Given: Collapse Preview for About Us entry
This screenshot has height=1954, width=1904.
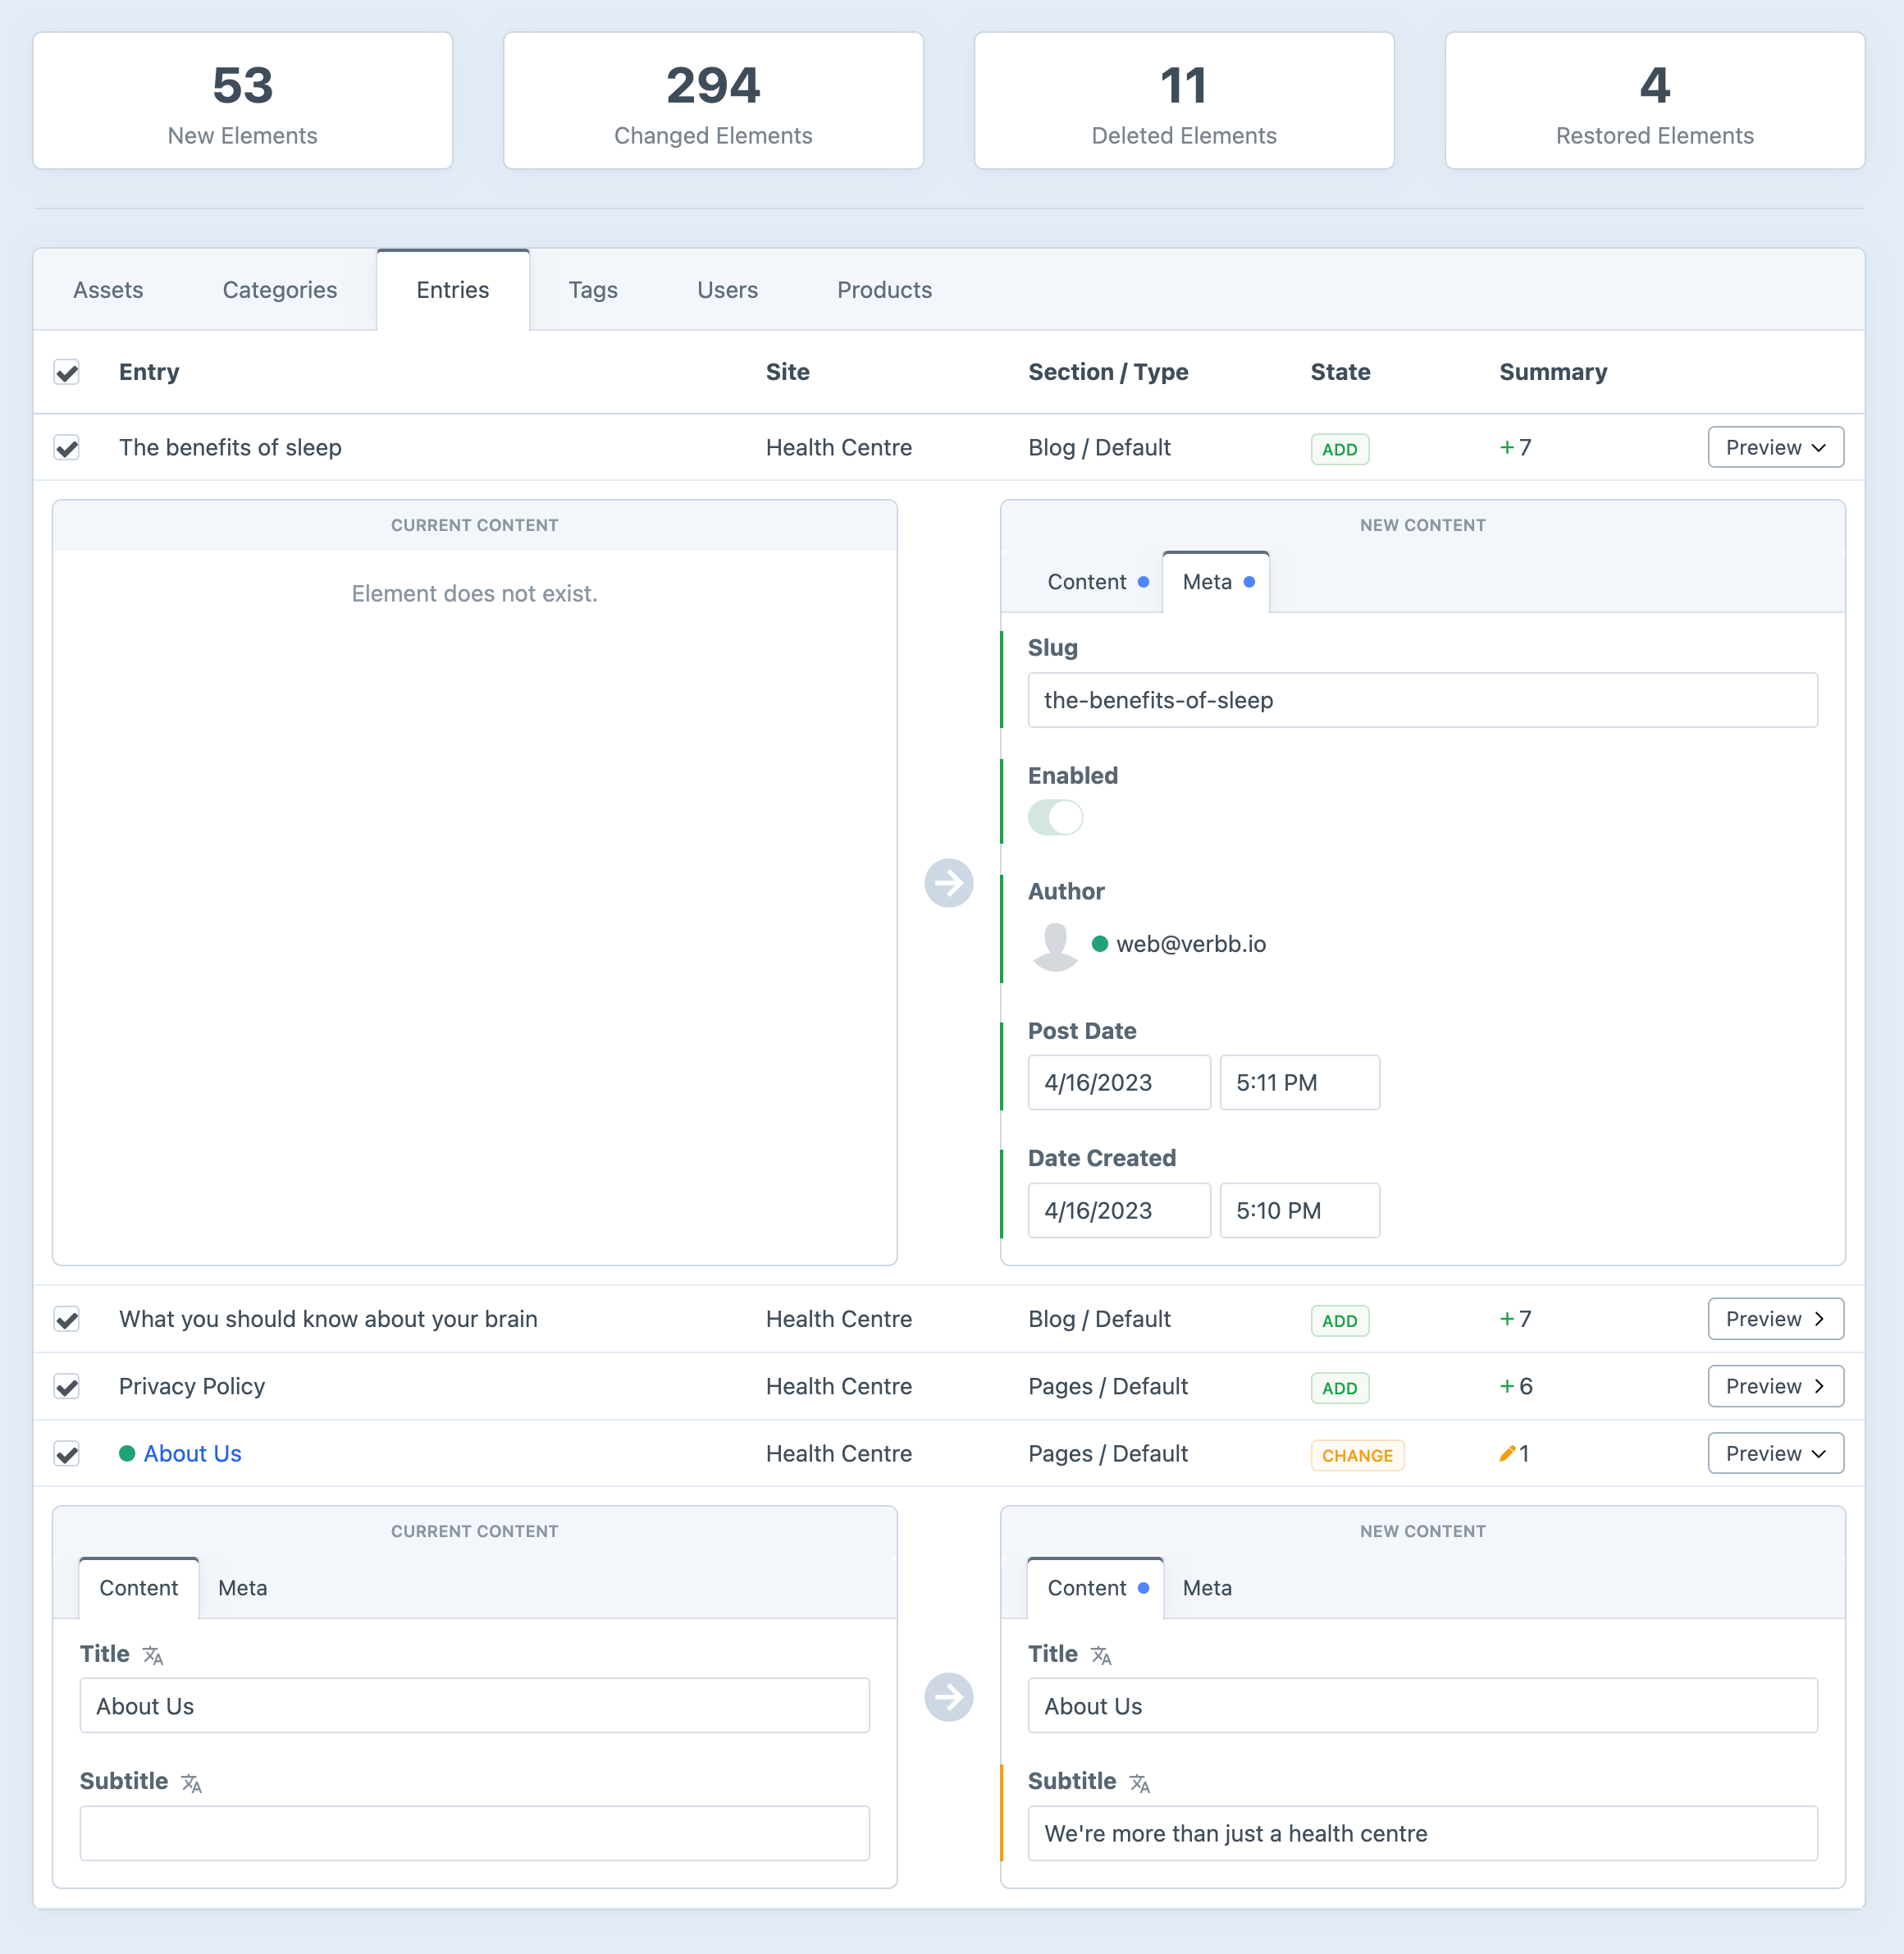Looking at the screenshot, I should (x=1775, y=1453).
